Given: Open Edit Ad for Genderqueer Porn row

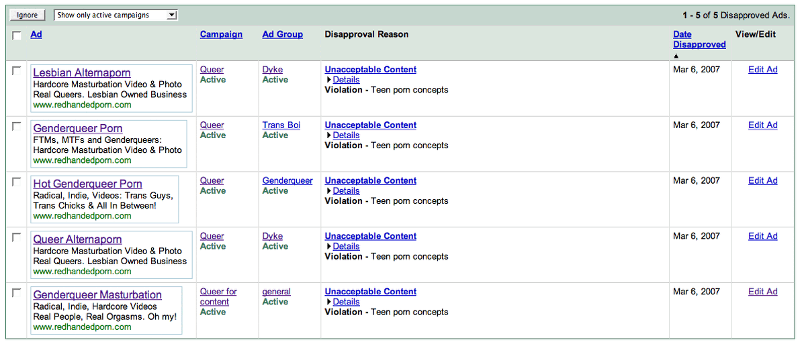Looking at the screenshot, I should pyautogui.click(x=762, y=125).
